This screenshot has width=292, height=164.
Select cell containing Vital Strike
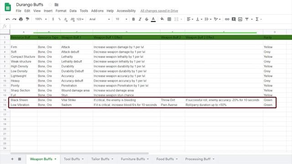click(x=77, y=100)
